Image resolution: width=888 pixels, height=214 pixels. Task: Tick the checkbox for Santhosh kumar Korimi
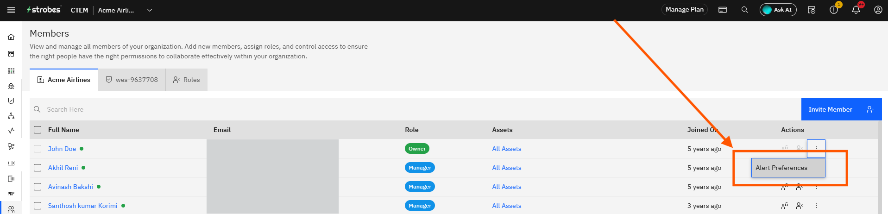(x=38, y=206)
